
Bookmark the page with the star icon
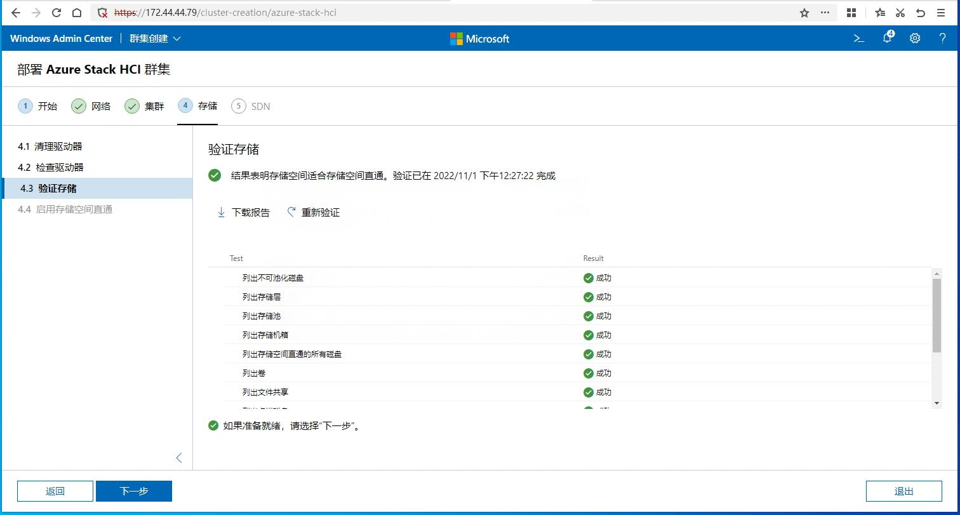pos(804,13)
